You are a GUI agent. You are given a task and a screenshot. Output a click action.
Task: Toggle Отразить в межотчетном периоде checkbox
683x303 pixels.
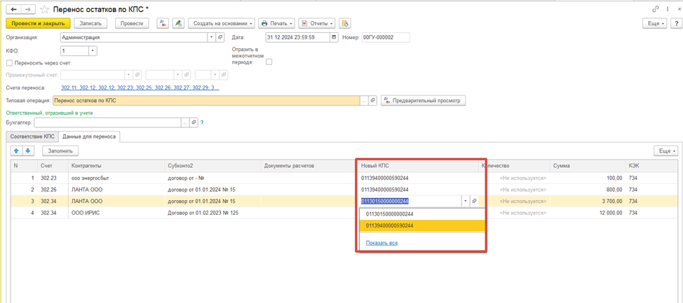pyautogui.click(x=269, y=62)
